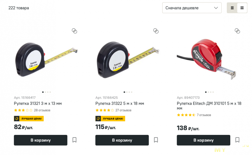Bookmark the Рулетка 31322 5 м product
The height and width of the screenshot is (155, 252).
pos(156,140)
